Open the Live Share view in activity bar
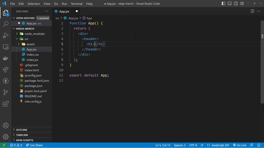 (x=5, y=69)
